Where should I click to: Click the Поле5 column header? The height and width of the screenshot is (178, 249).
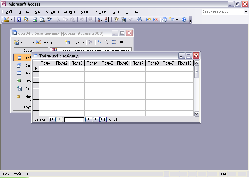[107, 63]
